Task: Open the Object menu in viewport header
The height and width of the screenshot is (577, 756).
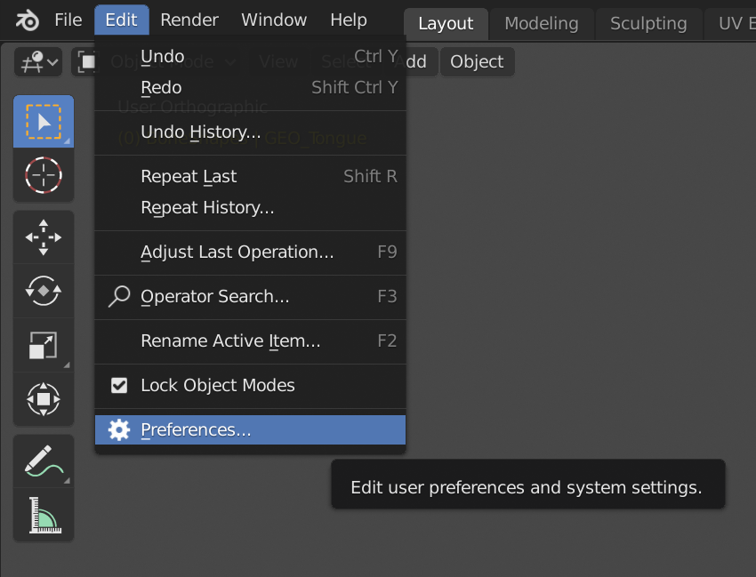Action: (477, 61)
